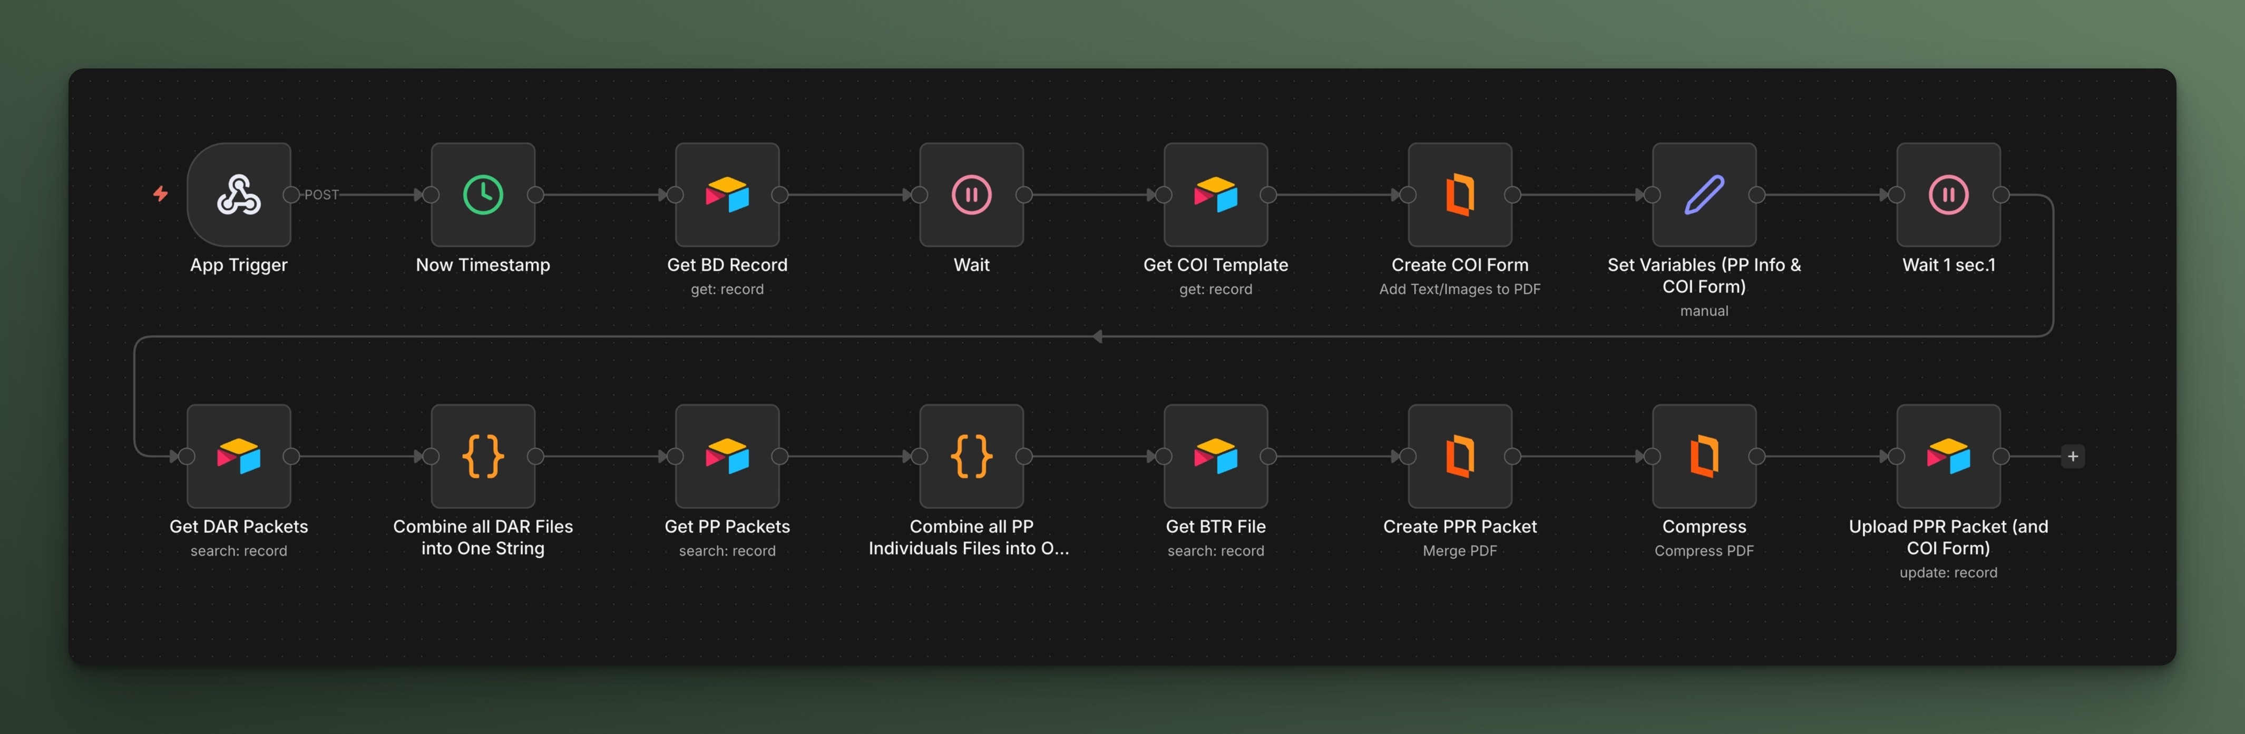Select the Create PPR Packet merge node

click(x=1460, y=456)
